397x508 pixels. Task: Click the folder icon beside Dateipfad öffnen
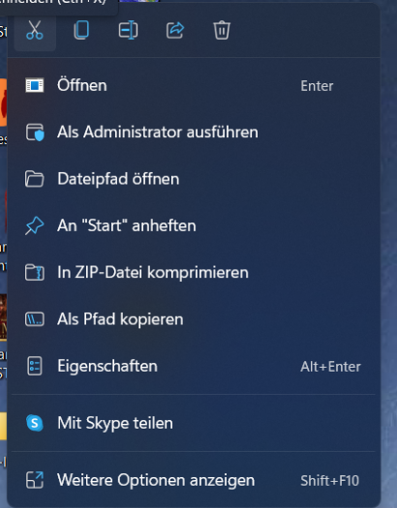(x=34, y=179)
